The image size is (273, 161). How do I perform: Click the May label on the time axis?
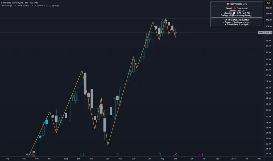tap(120, 159)
